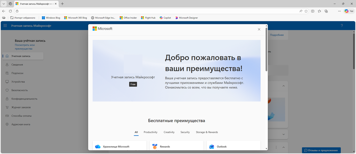Open the help question mark icon
The width and height of the screenshot is (356, 154).
[342, 26]
